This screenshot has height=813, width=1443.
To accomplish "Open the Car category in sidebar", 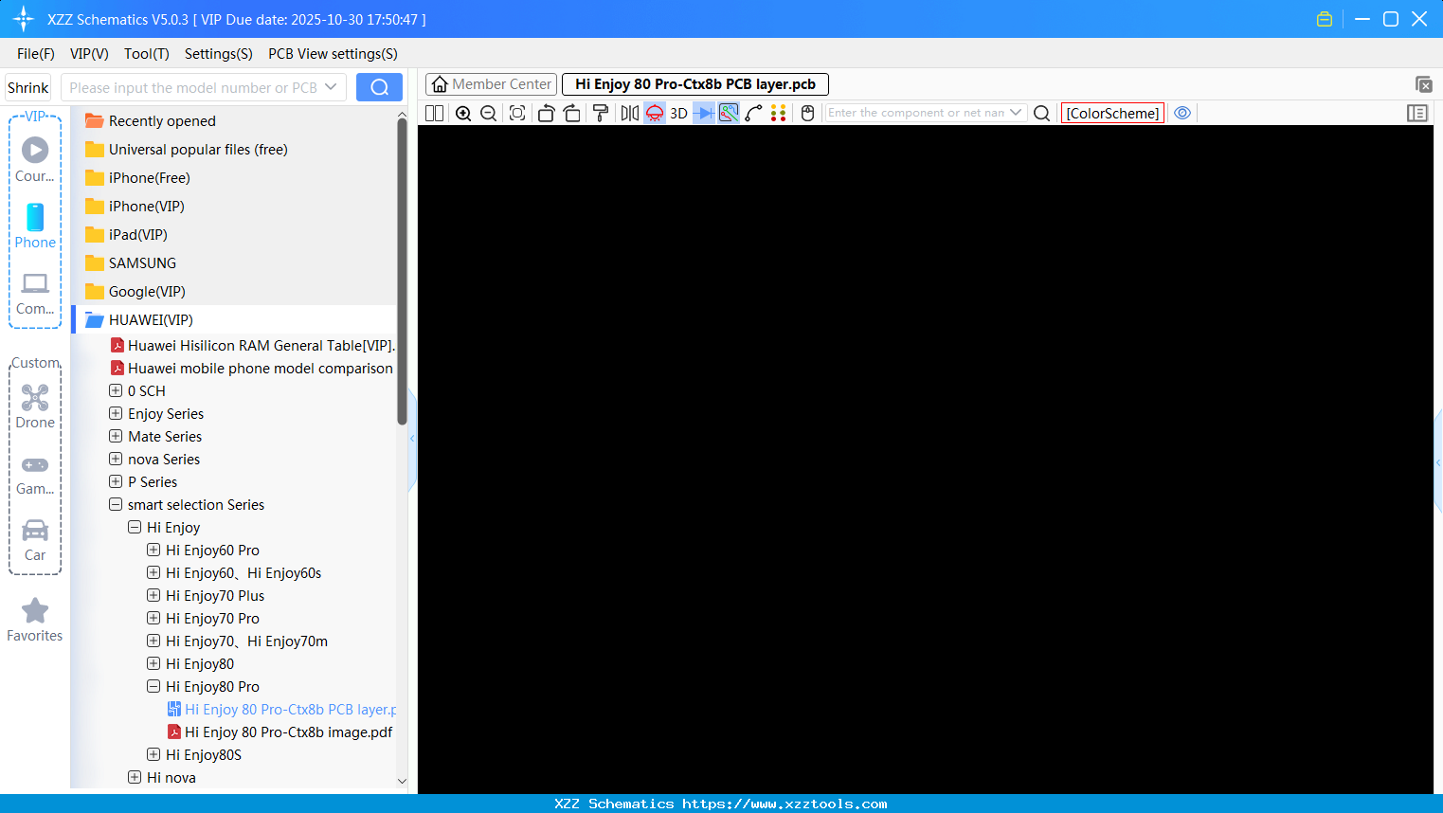I will click(x=35, y=540).
